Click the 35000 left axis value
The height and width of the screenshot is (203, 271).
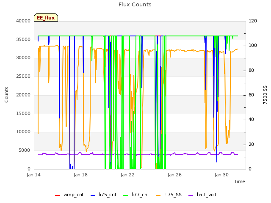click(x=23, y=39)
